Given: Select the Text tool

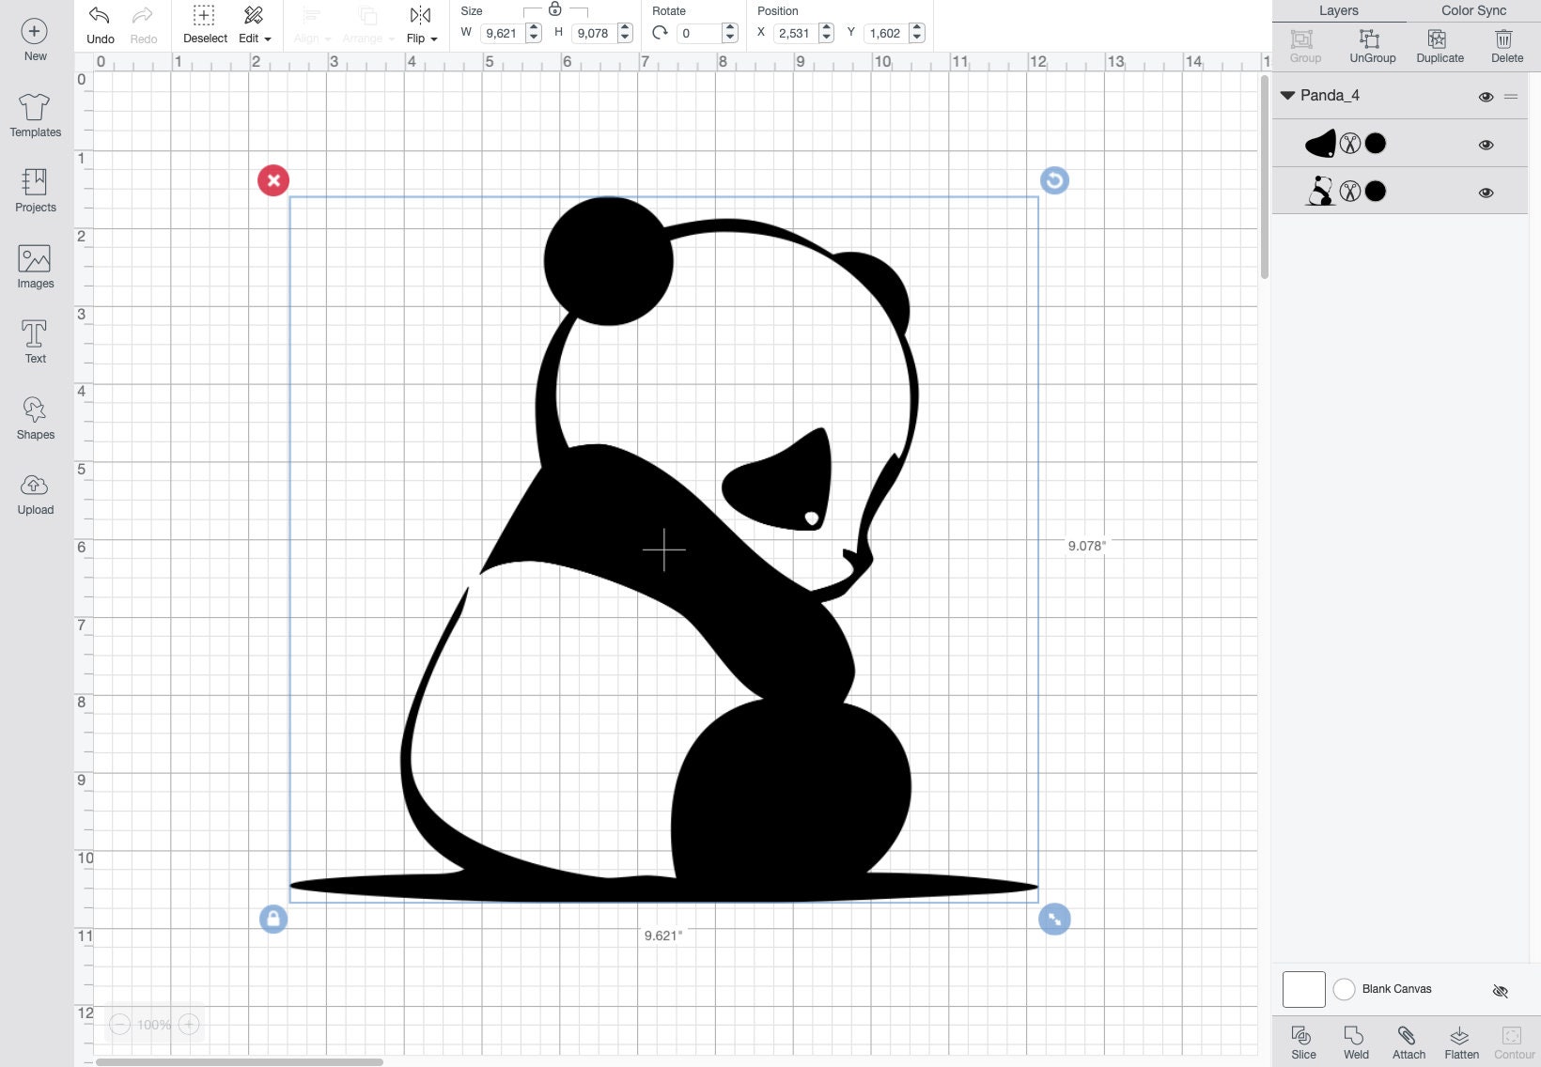Looking at the screenshot, I should (35, 340).
